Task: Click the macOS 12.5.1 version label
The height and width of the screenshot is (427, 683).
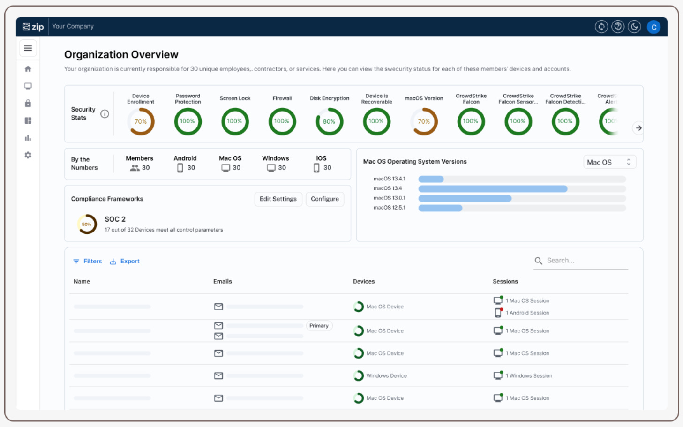Action: point(389,208)
